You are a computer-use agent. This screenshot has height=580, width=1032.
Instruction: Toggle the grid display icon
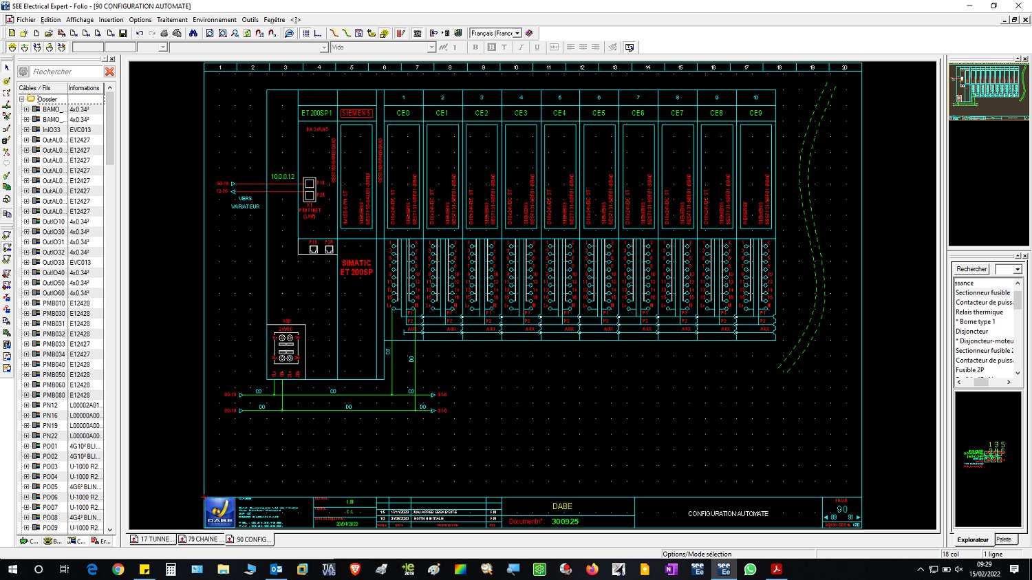pos(305,33)
